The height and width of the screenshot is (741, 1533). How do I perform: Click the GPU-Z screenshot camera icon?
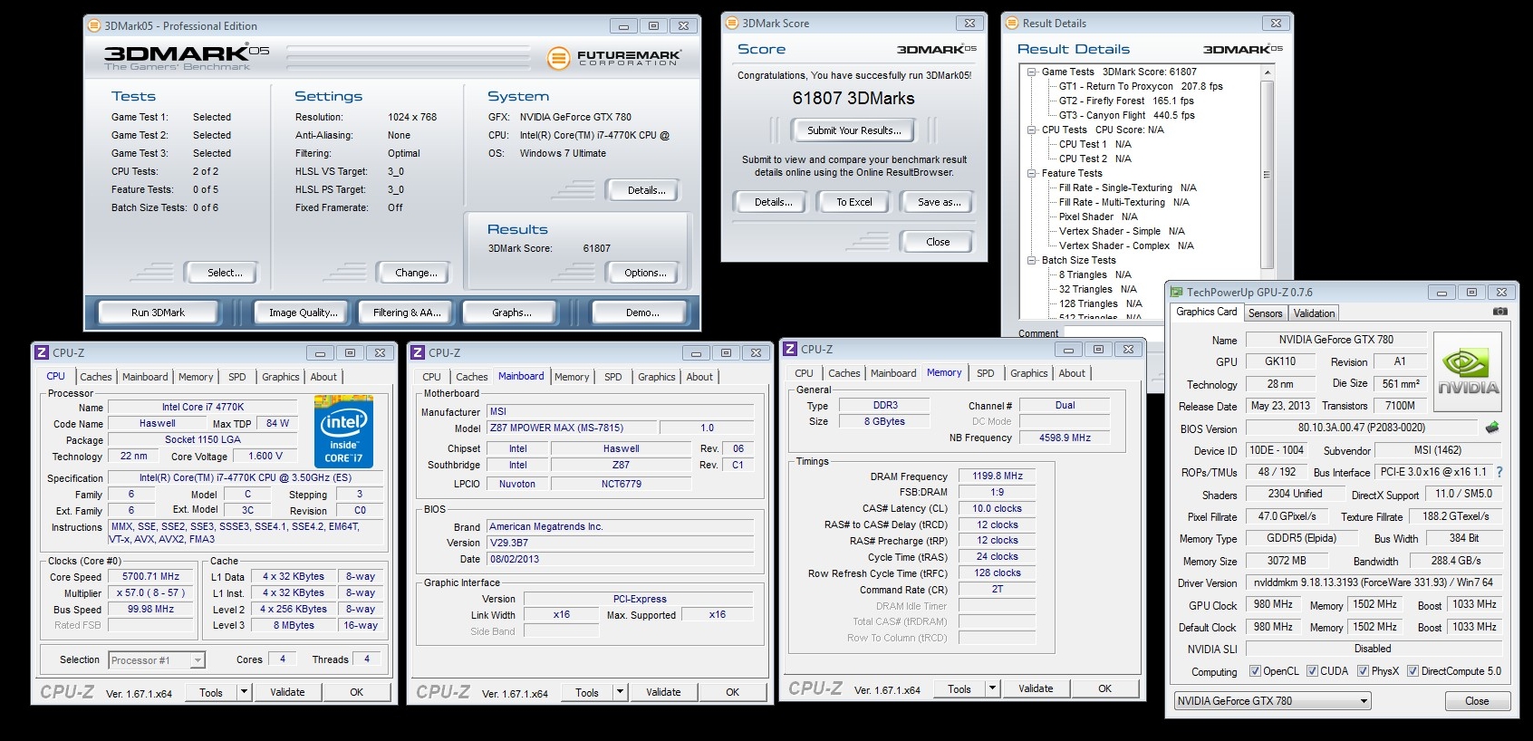click(1500, 312)
